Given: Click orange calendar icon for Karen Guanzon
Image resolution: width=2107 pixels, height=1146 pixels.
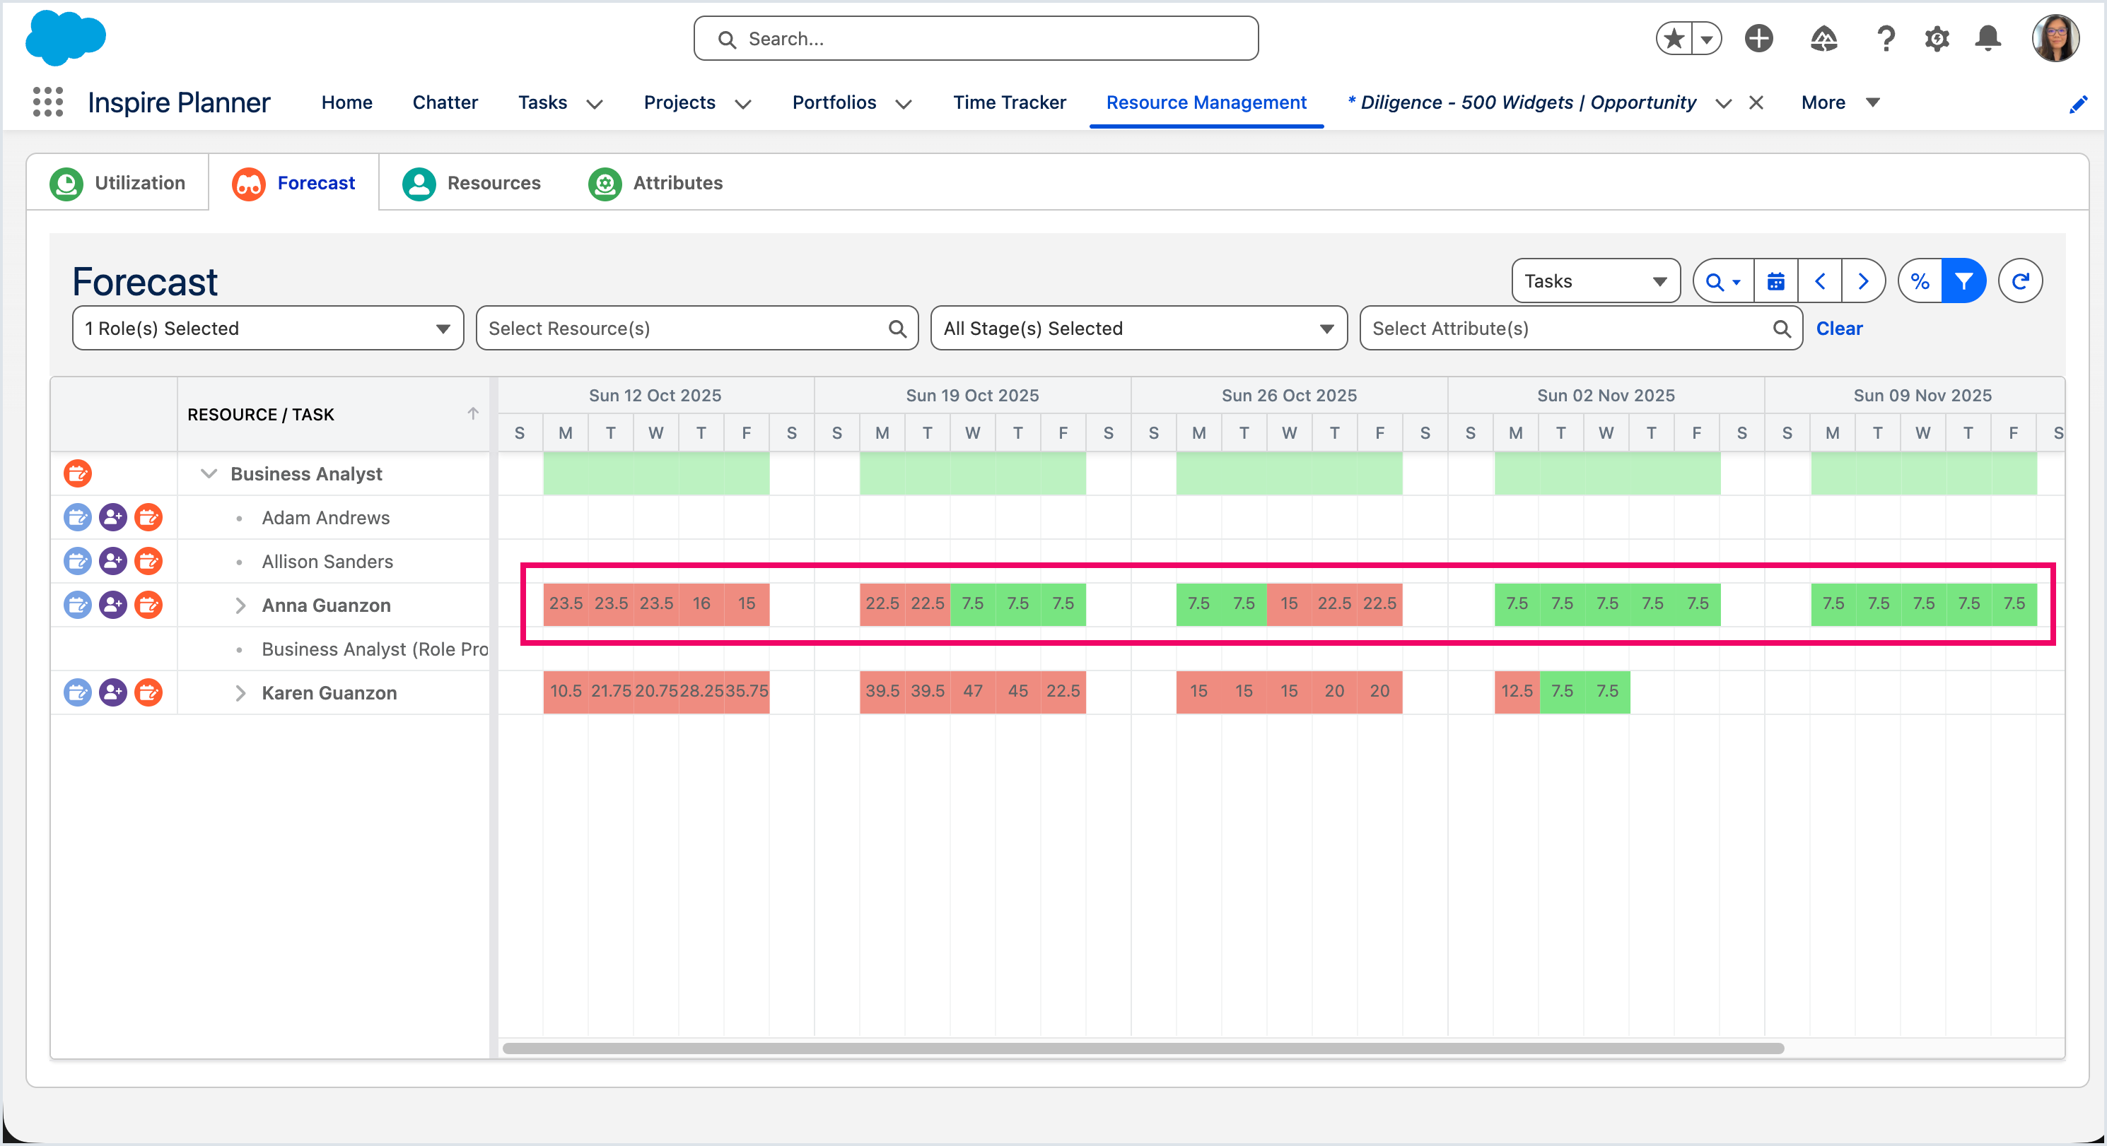Looking at the screenshot, I should coord(148,692).
